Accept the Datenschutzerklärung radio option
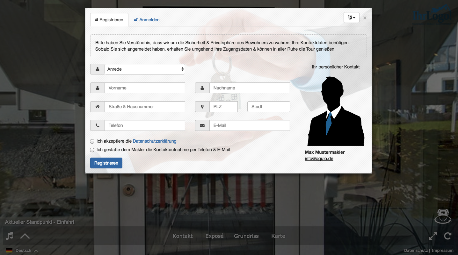 pyautogui.click(x=92, y=141)
